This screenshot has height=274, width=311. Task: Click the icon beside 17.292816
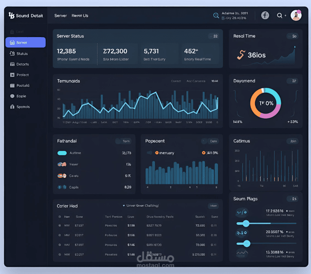pos(242,212)
